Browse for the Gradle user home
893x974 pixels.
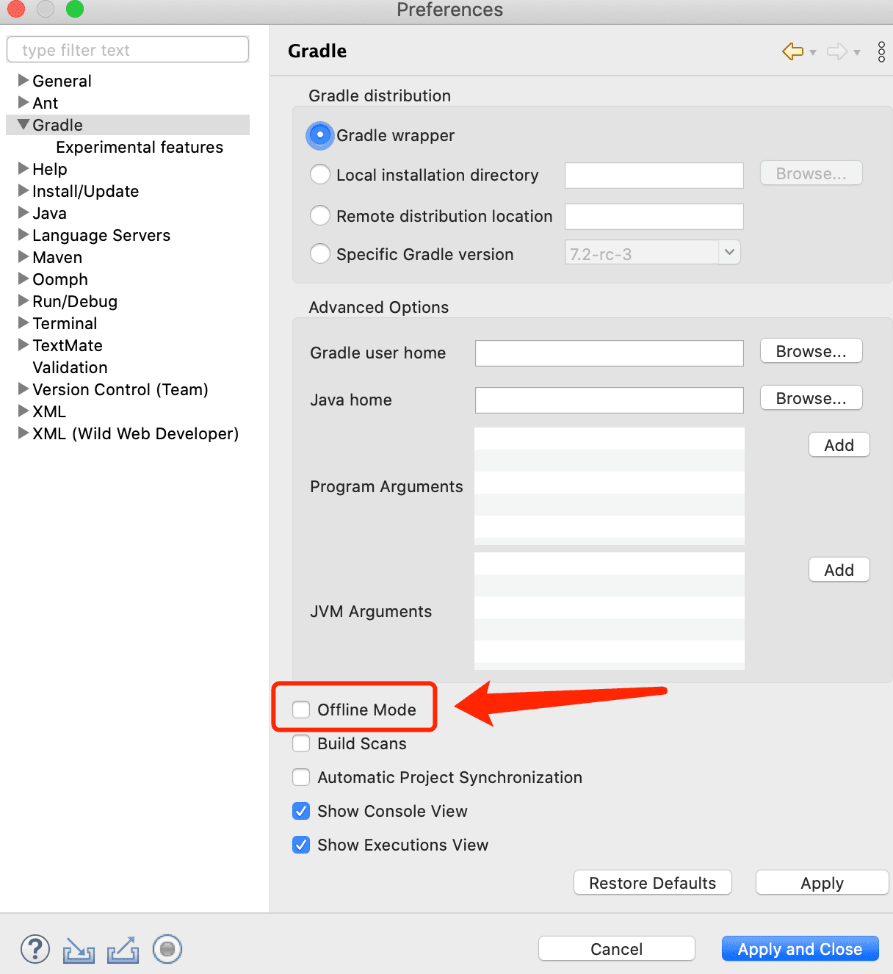coord(811,351)
